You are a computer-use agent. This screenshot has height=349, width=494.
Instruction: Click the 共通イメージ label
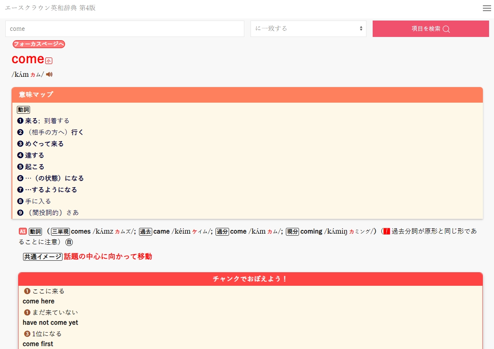point(42,257)
